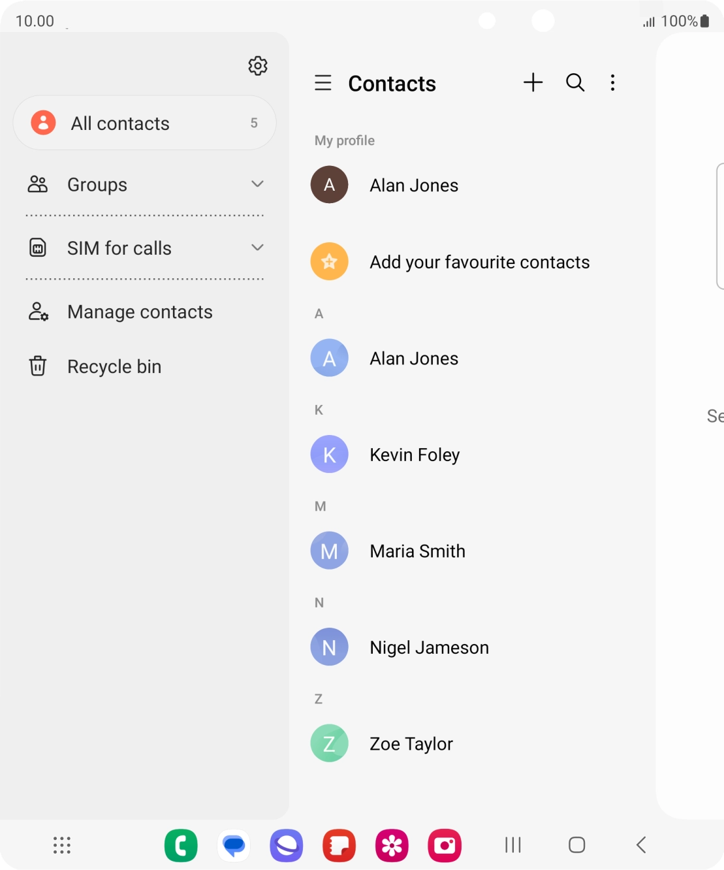Screen dimensions: 724x870
Task: Collapse the navigation drawer with the hamburger icon
Action: [323, 83]
